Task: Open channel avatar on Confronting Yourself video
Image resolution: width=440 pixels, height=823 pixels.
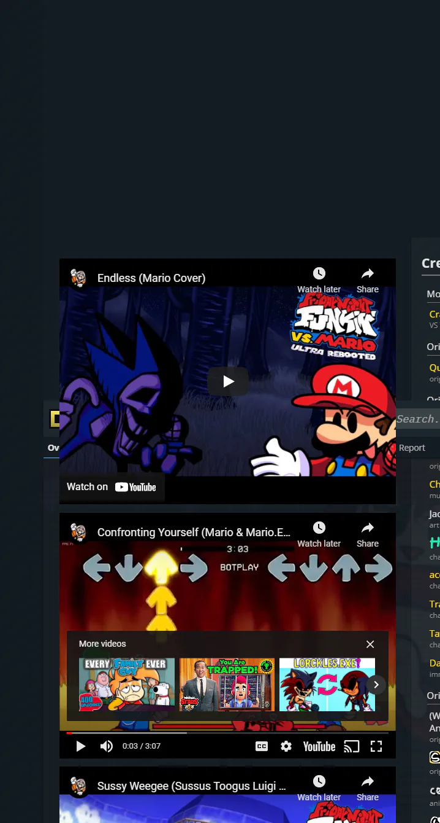Action: [78, 532]
